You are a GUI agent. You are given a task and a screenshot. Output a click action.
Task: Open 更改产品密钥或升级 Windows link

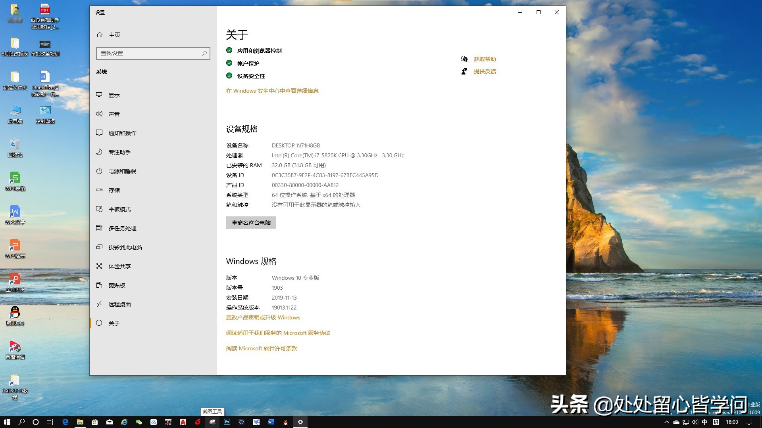coord(263,317)
